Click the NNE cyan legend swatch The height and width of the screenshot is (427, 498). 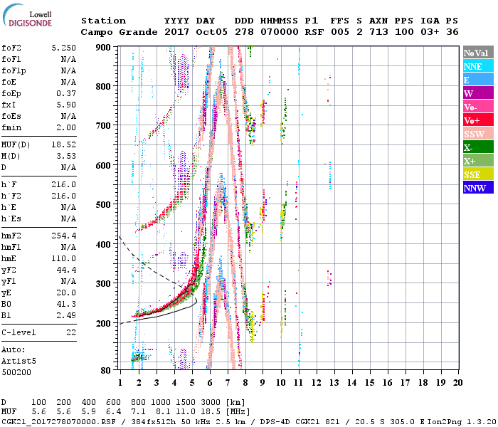click(x=478, y=66)
